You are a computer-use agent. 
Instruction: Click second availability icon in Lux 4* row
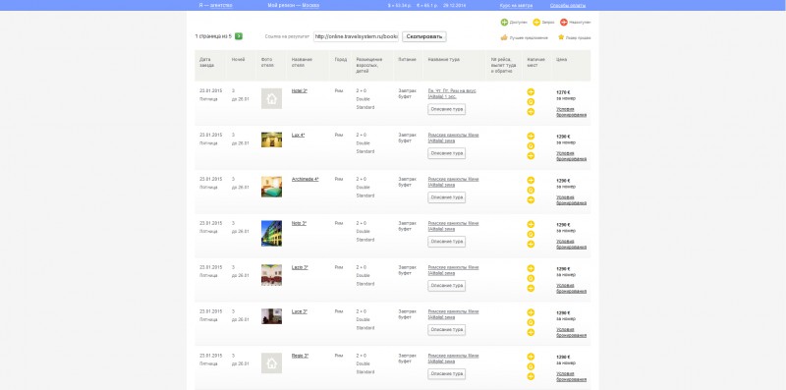tap(531, 145)
